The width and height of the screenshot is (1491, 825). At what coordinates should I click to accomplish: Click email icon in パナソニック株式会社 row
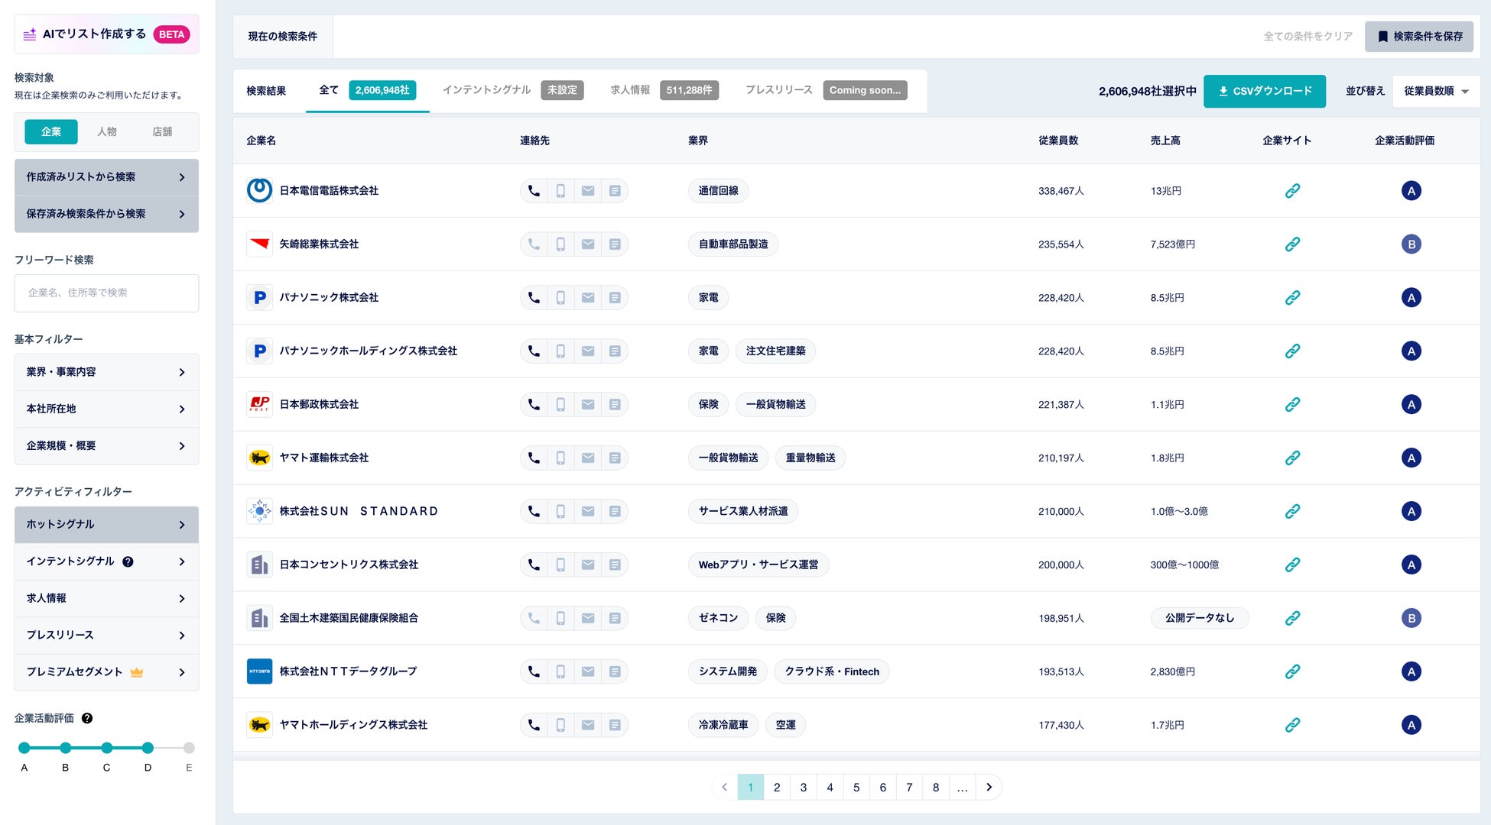coord(588,298)
